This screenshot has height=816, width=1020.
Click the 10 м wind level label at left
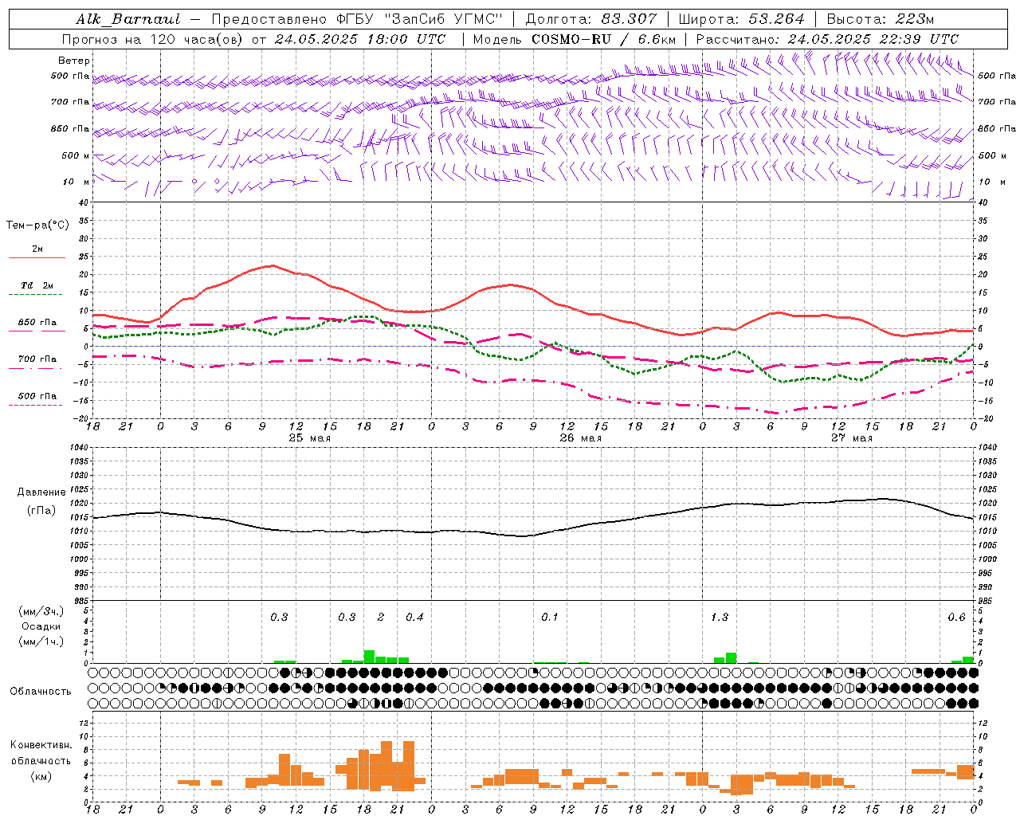(76, 182)
